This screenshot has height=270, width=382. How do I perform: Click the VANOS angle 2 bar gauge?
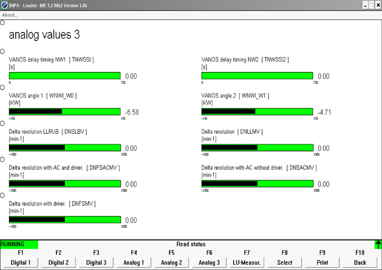point(257,112)
